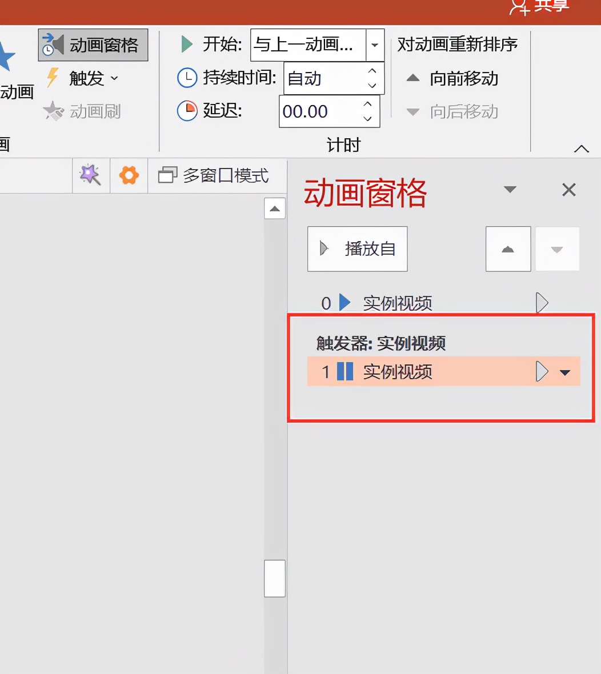
Task: Click 向前移动 to move animation earlier
Action: 452,79
